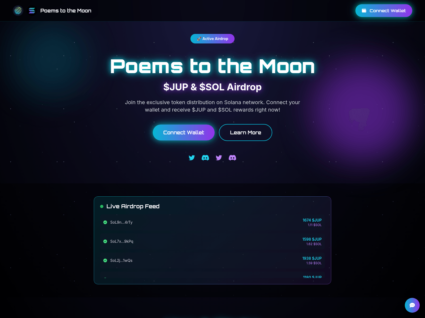The width and height of the screenshot is (425, 318).
Task: Click the Learn More button
Action: pyautogui.click(x=245, y=132)
